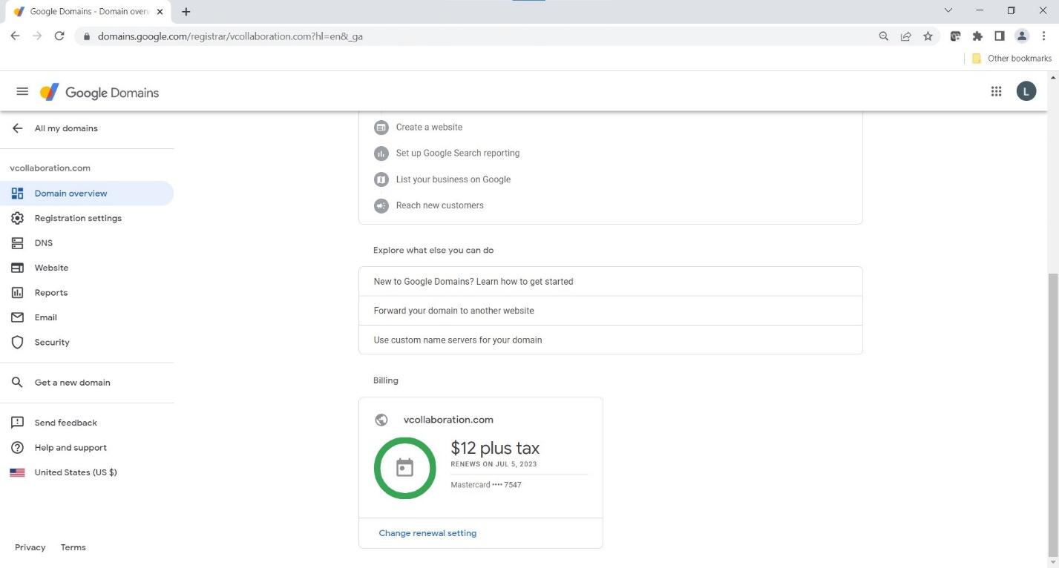Expand the Chrome three-dot menu

(x=1043, y=36)
